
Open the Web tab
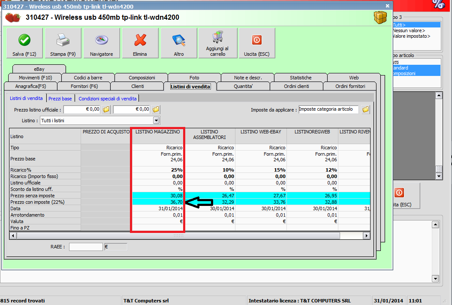[354, 78]
